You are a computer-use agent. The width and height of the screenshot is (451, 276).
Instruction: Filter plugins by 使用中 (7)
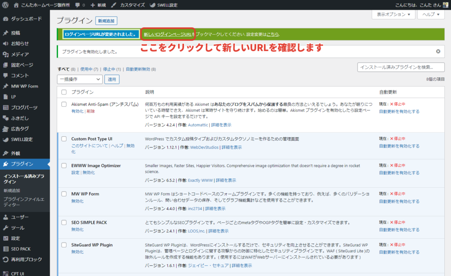coord(89,69)
